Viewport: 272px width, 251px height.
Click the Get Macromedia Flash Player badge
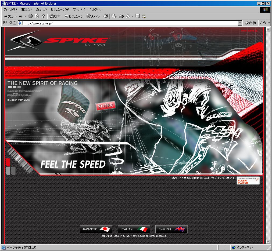[x=248, y=180]
